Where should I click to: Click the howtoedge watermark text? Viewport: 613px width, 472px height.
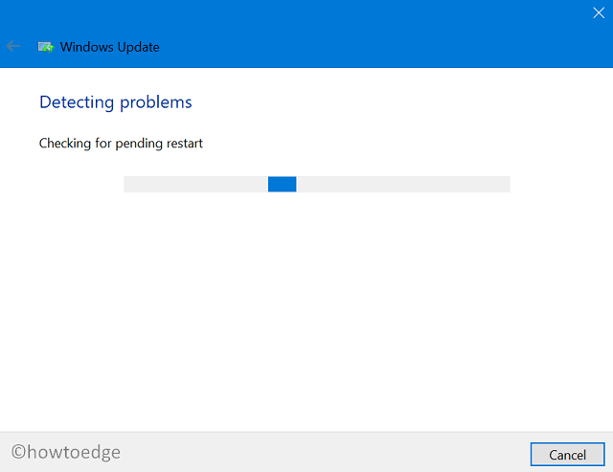(x=74, y=452)
